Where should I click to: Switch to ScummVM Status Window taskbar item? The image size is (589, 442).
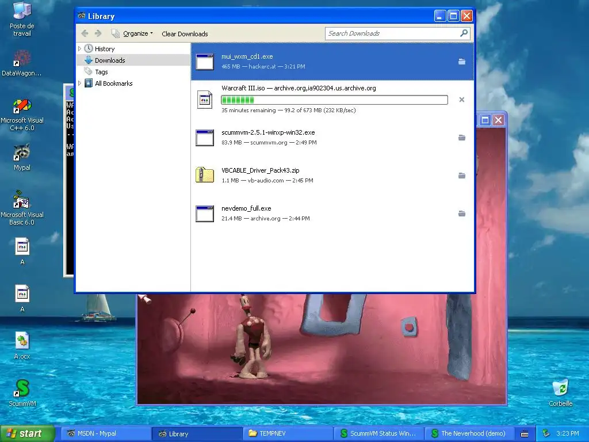(x=378, y=433)
